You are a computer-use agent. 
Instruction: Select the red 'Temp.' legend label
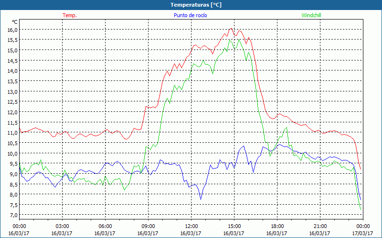coord(70,15)
